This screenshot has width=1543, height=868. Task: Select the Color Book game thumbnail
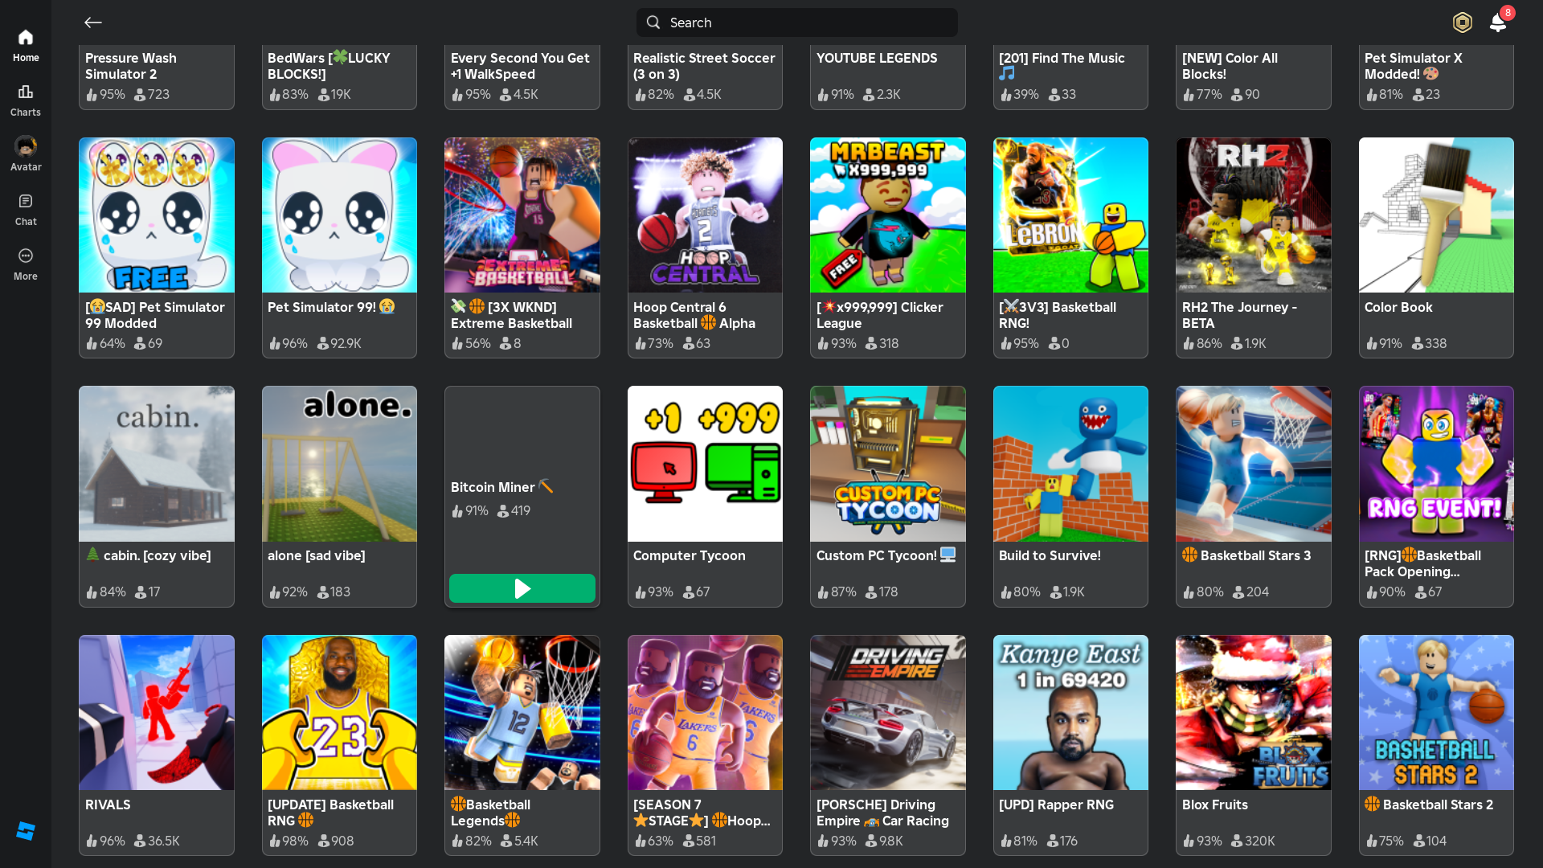[1436, 215]
